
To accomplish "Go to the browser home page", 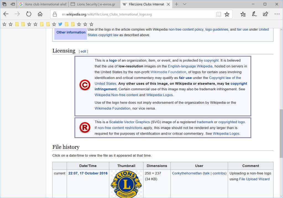I will pos(40,14).
